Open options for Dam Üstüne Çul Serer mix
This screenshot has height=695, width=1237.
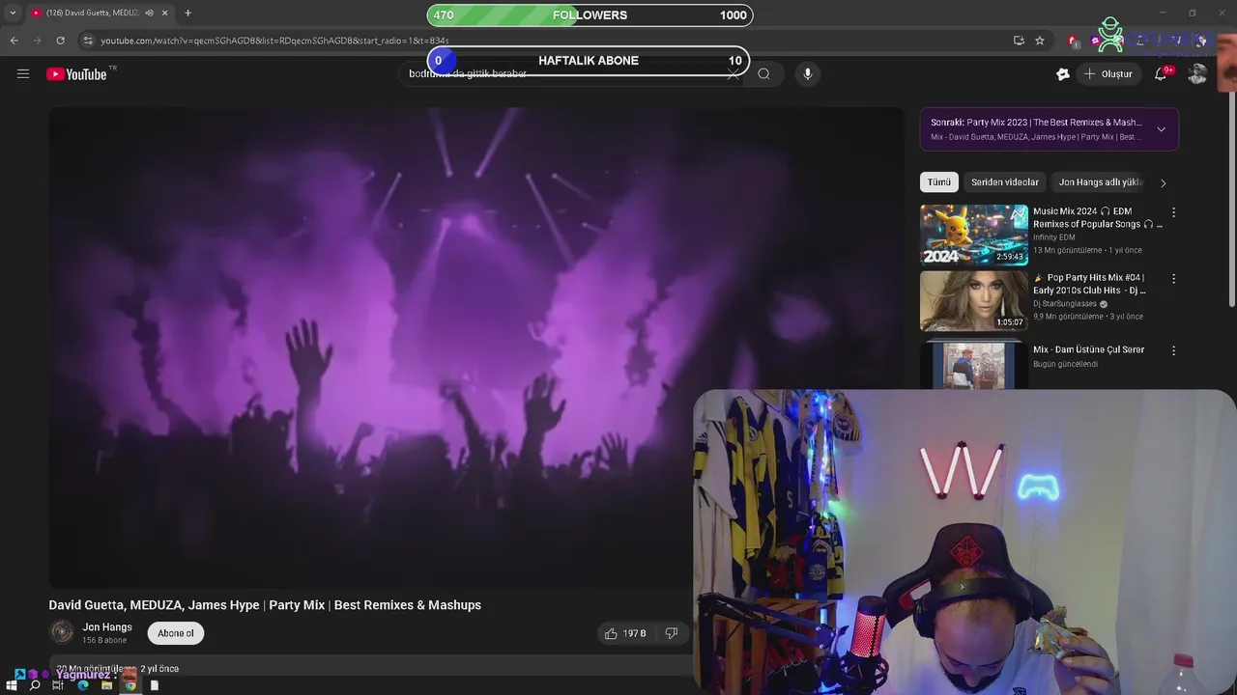point(1173,351)
